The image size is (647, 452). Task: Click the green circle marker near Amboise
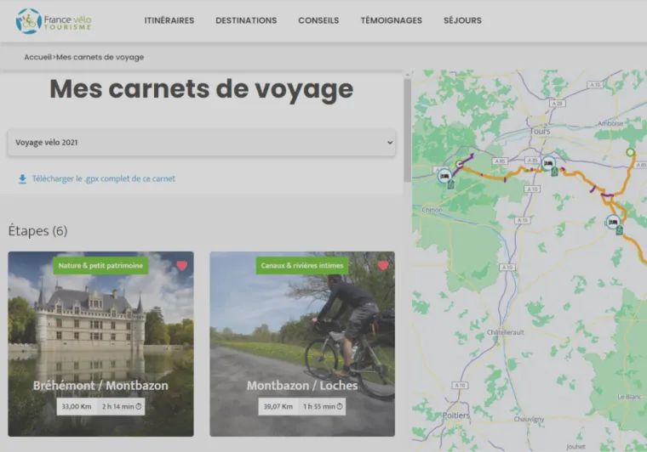point(630,152)
